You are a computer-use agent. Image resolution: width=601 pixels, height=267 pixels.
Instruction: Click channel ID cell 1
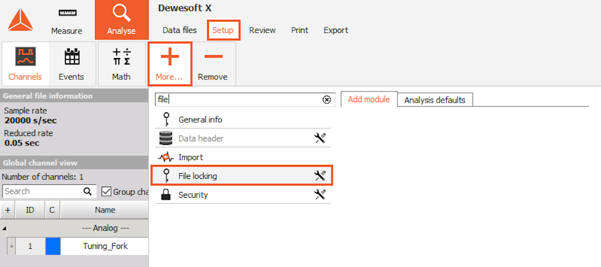coord(30,246)
